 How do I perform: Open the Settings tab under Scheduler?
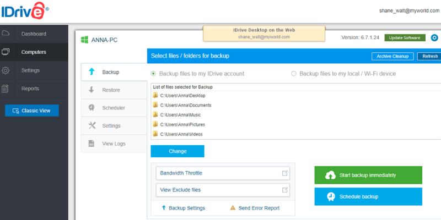point(114,125)
